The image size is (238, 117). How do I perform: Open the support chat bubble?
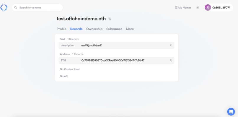tap(231, 112)
